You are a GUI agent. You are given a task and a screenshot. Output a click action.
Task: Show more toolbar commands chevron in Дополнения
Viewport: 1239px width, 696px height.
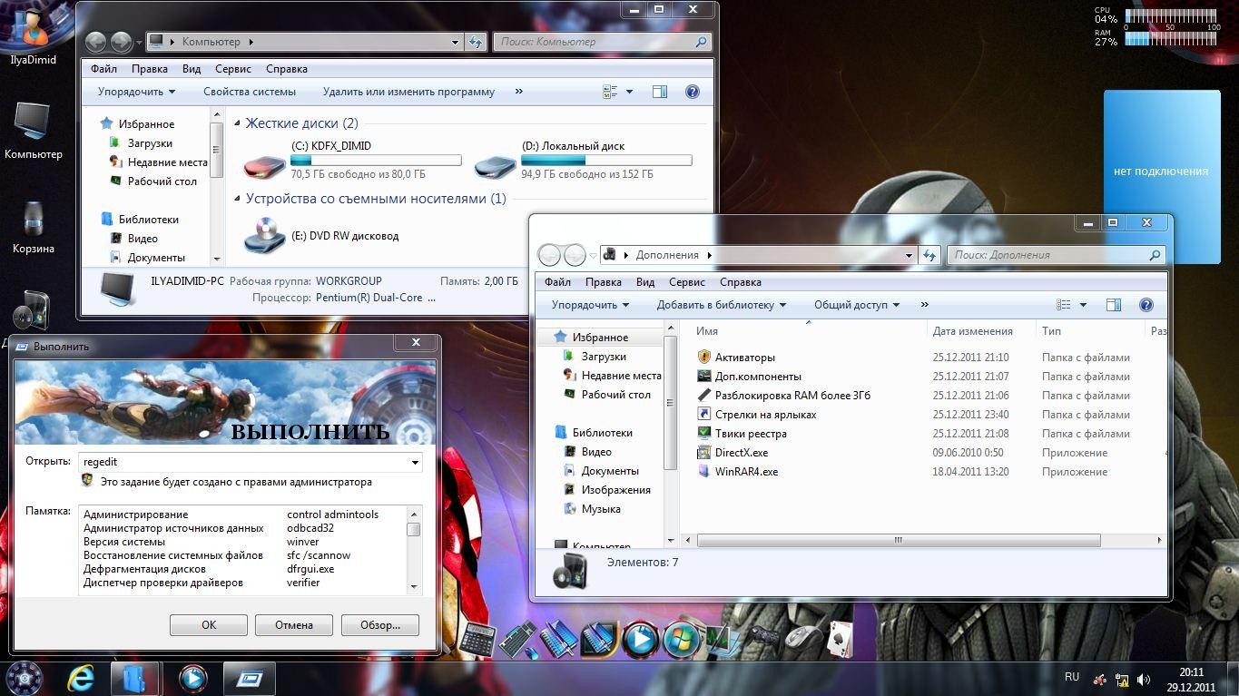click(924, 305)
